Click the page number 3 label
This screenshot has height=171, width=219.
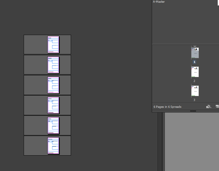[x=194, y=100]
